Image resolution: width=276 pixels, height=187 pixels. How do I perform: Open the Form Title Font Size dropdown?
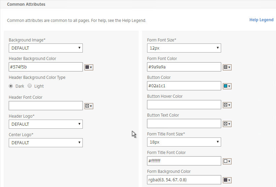184,142
